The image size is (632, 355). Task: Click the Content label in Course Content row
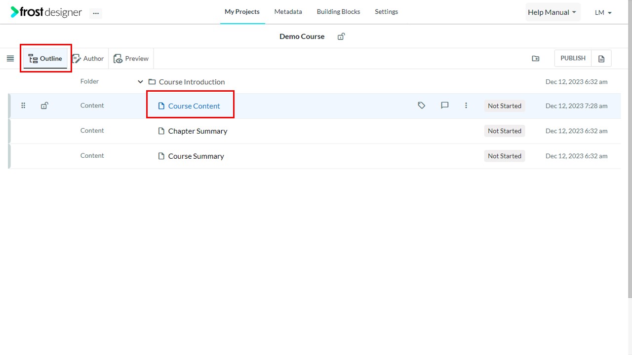point(92,106)
